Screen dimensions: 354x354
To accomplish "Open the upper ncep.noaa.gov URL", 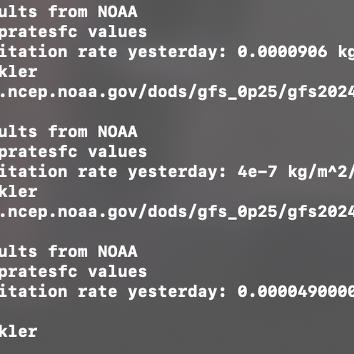I will coord(177,92).
